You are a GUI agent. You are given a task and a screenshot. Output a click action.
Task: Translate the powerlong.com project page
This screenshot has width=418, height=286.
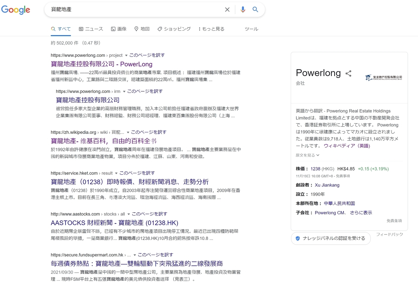pos(147,55)
